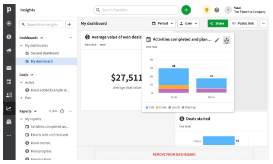The width and height of the screenshot is (273, 164).
Task: Open Mail envelope icon in sidebar
Action: click(9, 68)
